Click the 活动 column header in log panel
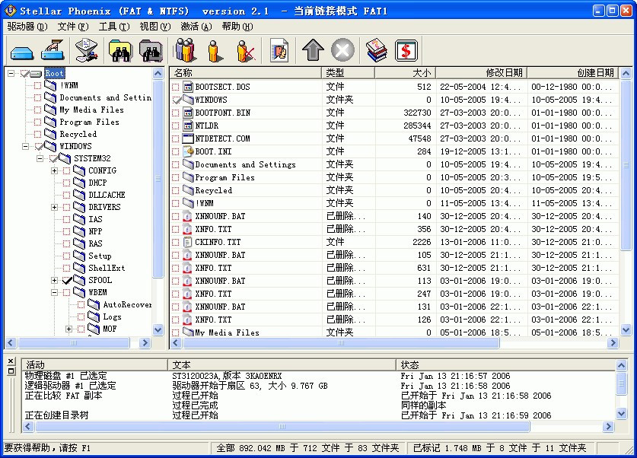This screenshot has width=637, height=458. [94, 364]
